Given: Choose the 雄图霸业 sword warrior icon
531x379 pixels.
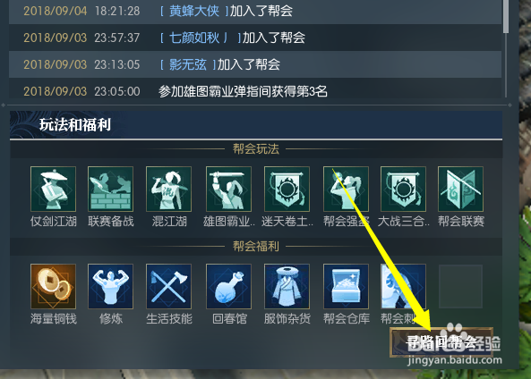Looking at the screenshot, I should pyautogui.click(x=228, y=189).
